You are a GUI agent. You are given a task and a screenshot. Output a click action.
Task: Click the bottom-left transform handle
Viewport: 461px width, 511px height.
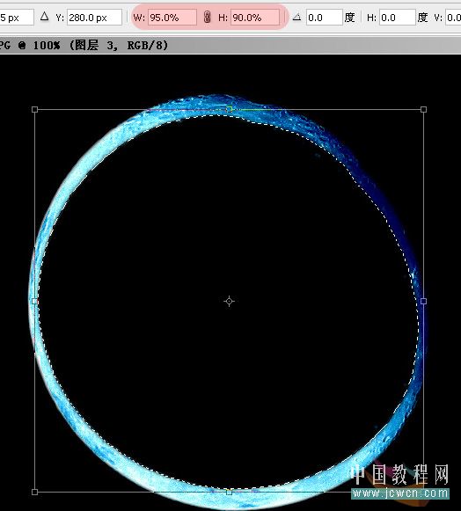pyautogui.click(x=35, y=492)
